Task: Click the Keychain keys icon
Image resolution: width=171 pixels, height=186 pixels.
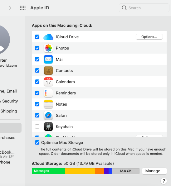Action: pos(48,126)
